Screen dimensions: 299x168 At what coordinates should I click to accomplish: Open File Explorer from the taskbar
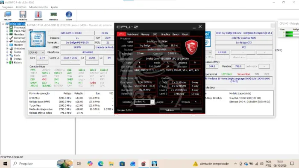[x=111, y=164]
